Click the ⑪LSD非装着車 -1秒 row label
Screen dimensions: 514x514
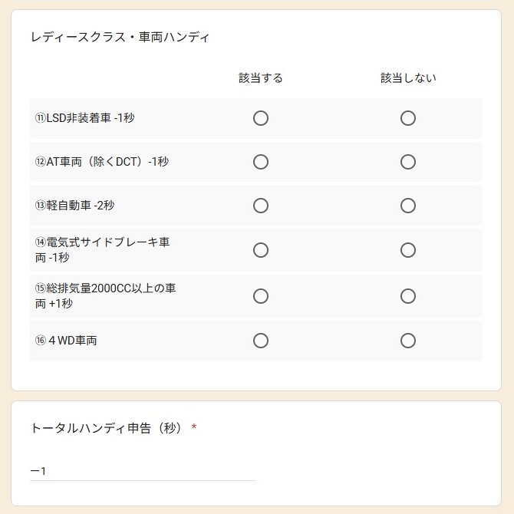pos(85,118)
